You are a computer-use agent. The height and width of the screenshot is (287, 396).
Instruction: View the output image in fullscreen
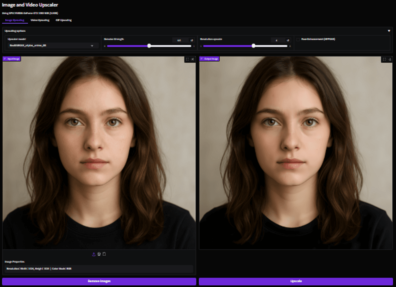click(x=384, y=59)
